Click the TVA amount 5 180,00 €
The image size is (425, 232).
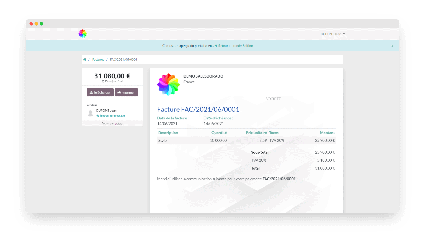coord(326,160)
